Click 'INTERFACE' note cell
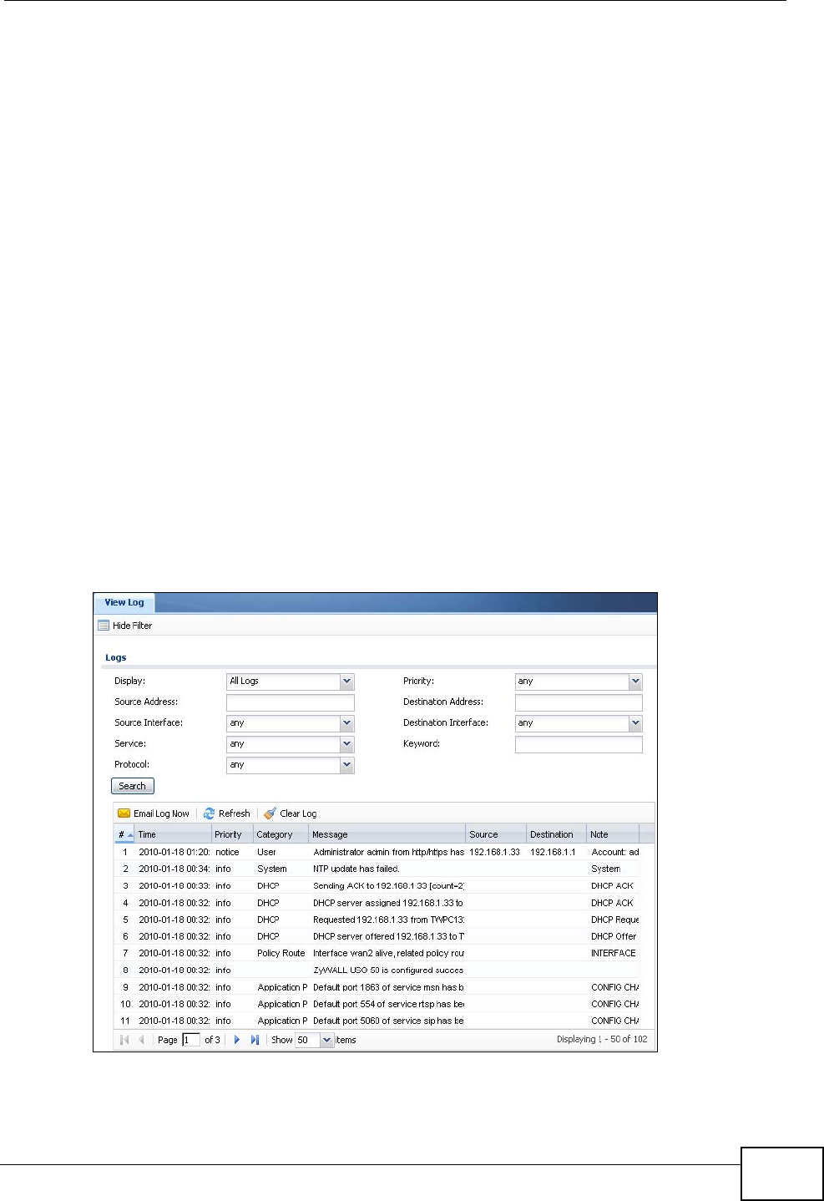Screen dimensions: 824x1201 [x=614, y=953]
